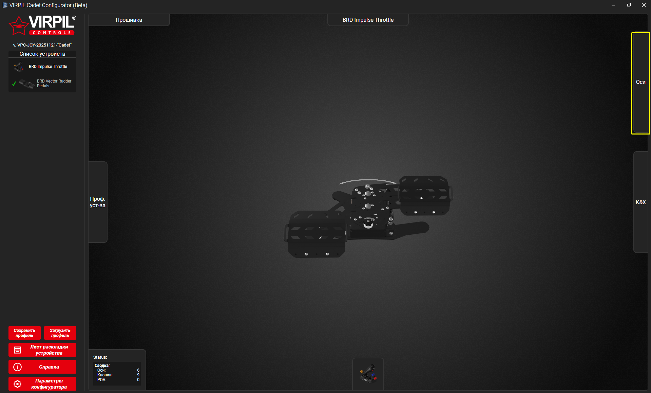Minimize the Configurator window
Screen dimensions: 651x393
[613, 5]
